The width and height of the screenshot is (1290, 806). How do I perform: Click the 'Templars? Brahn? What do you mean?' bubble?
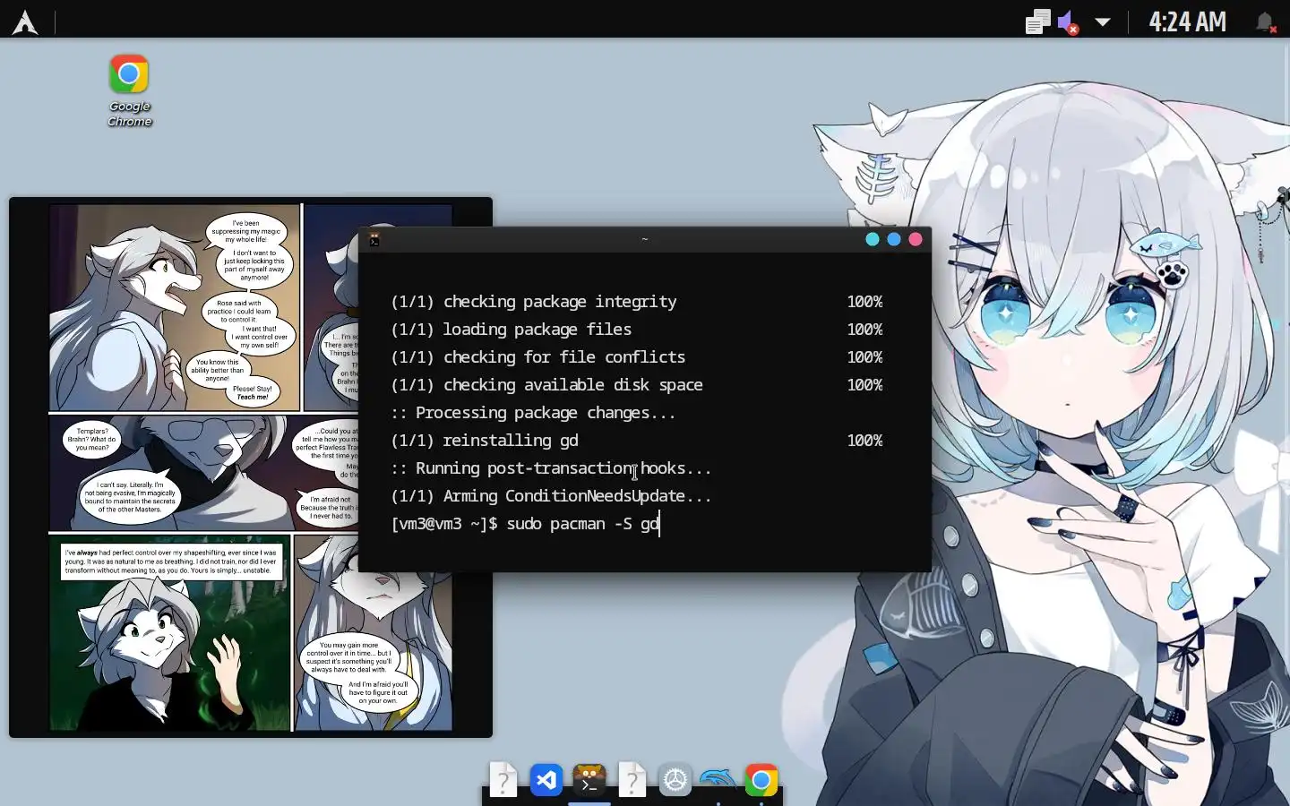pyautogui.click(x=92, y=440)
